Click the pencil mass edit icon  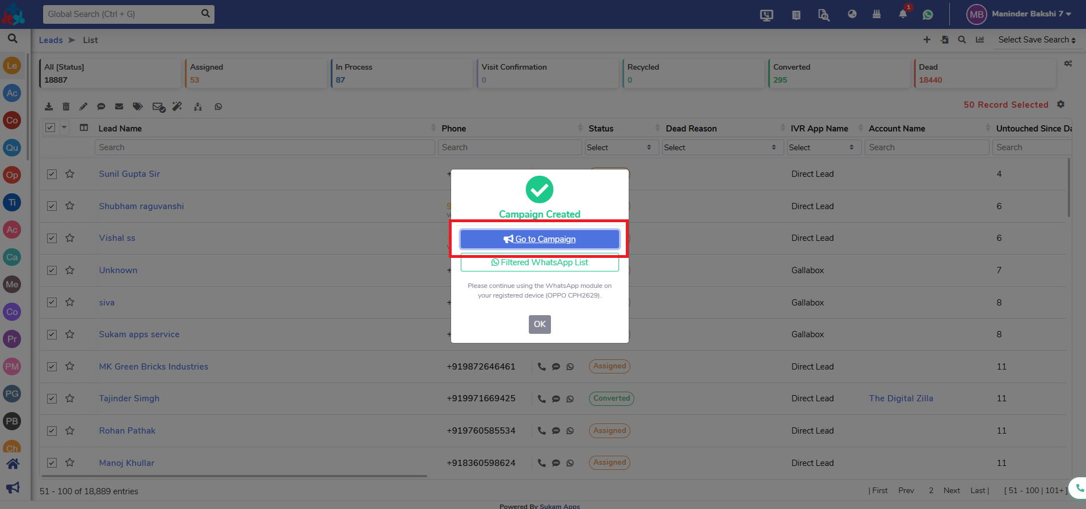click(83, 107)
